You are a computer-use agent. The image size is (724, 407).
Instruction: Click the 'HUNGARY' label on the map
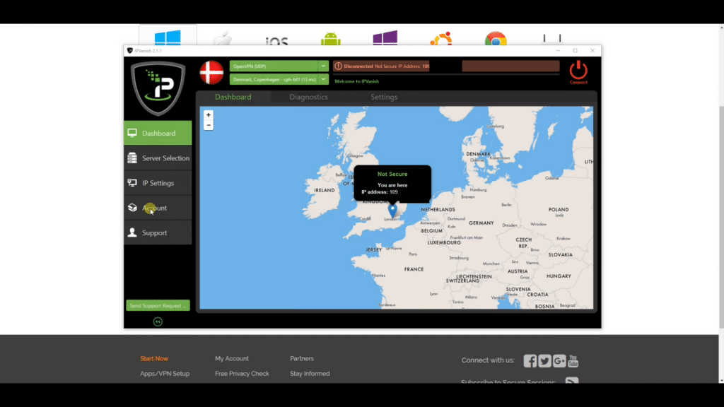coord(559,276)
